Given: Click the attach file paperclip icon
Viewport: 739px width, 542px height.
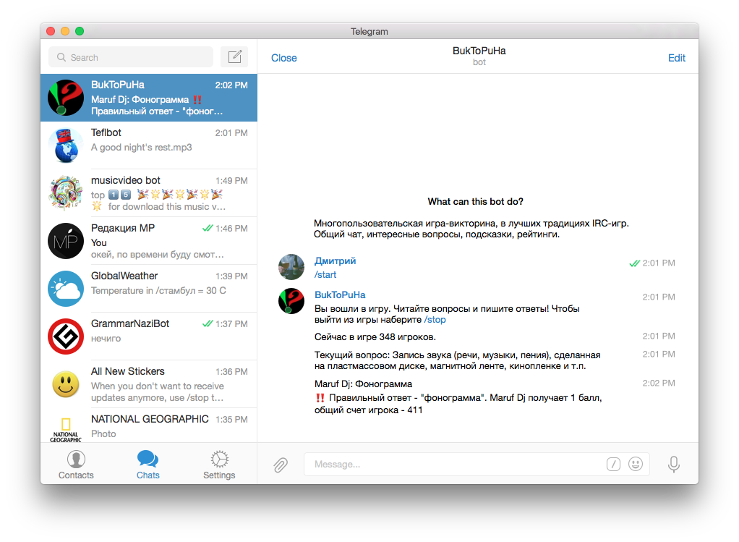Looking at the screenshot, I should pyautogui.click(x=281, y=465).
